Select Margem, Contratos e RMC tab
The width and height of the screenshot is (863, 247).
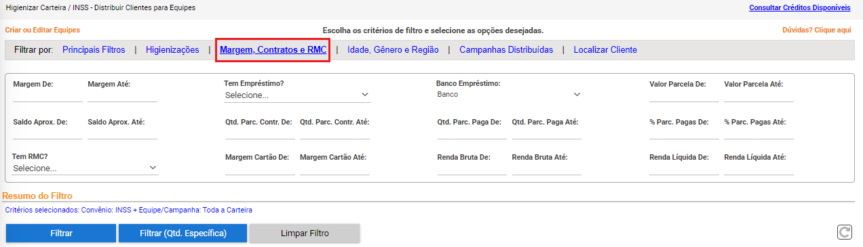click(273, 50)
